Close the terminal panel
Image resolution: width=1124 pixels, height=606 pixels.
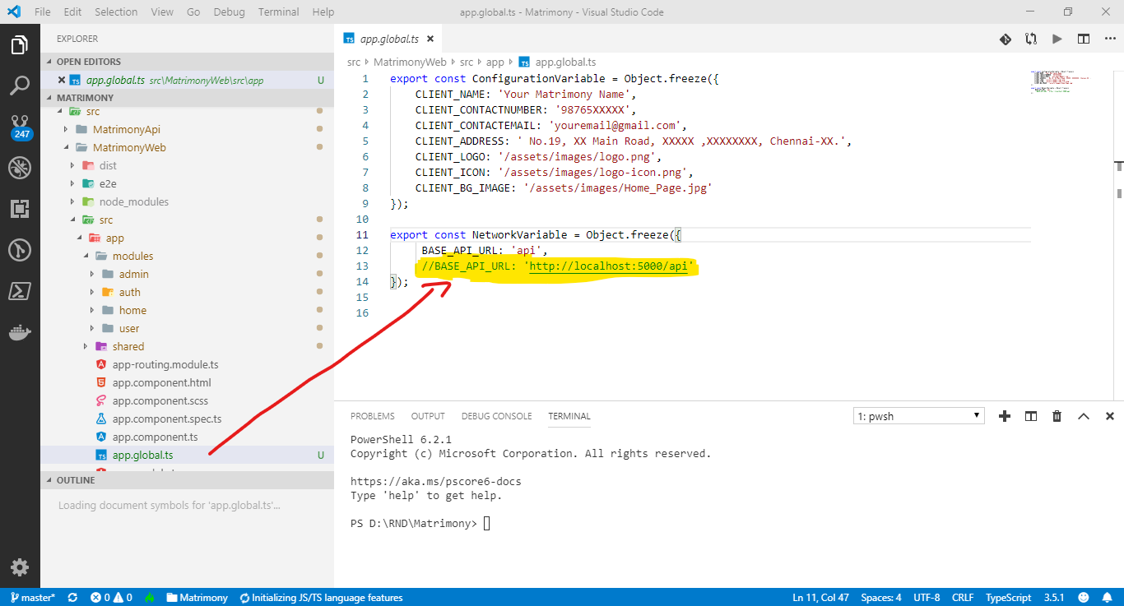[1110, 416]
